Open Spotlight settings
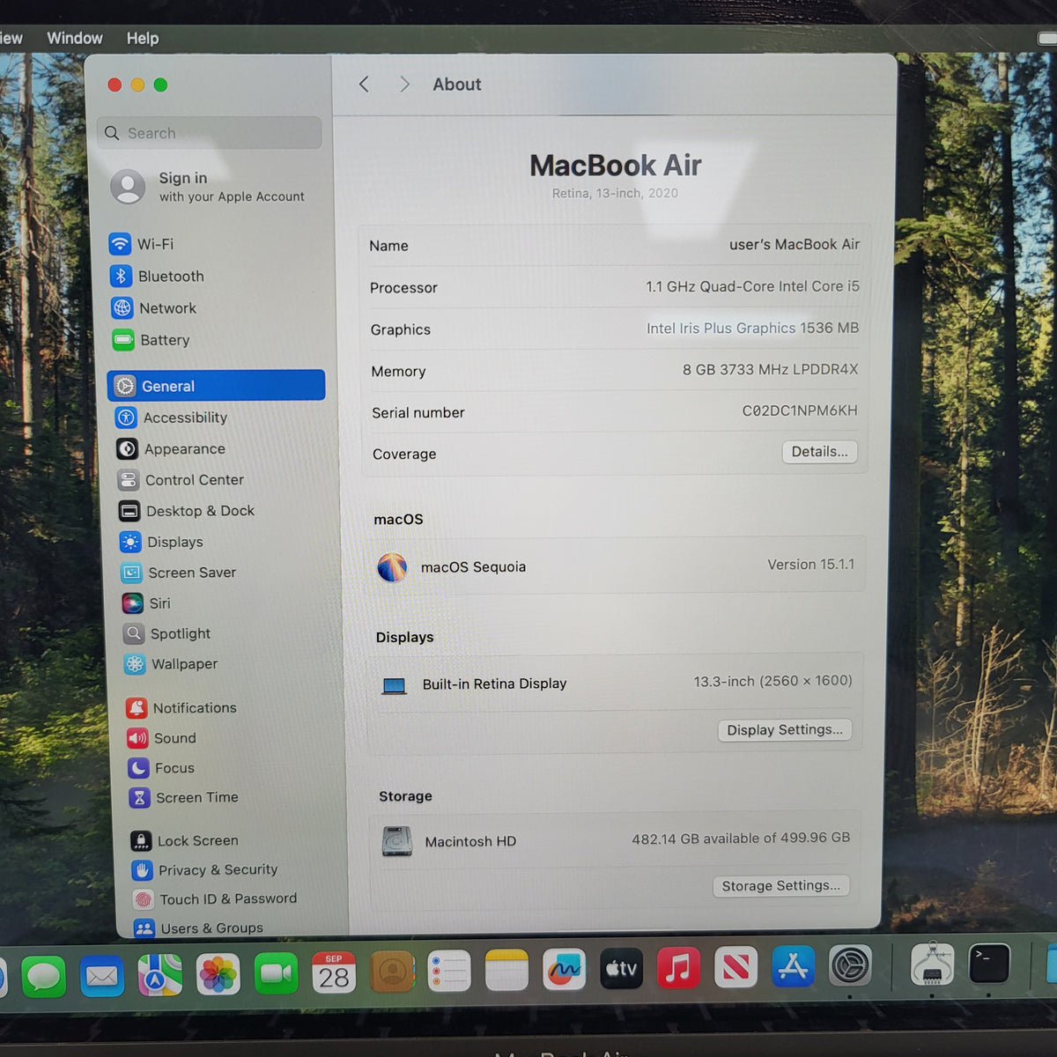 click(x=167, y=633)
